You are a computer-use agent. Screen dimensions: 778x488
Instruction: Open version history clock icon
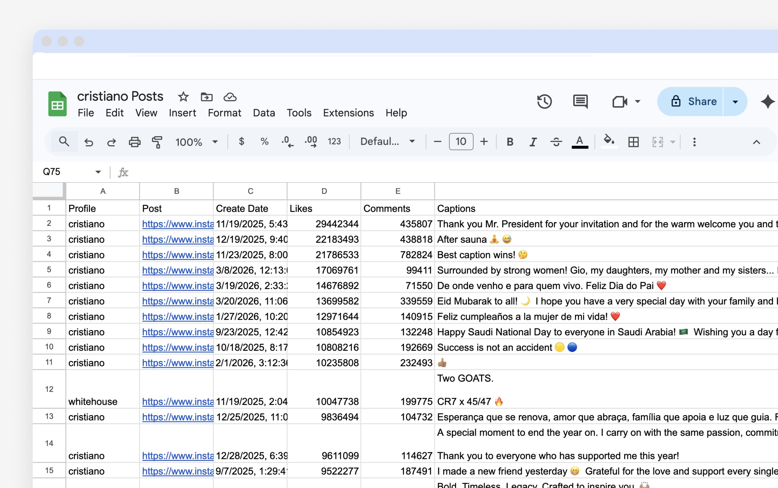coord(544,102)
